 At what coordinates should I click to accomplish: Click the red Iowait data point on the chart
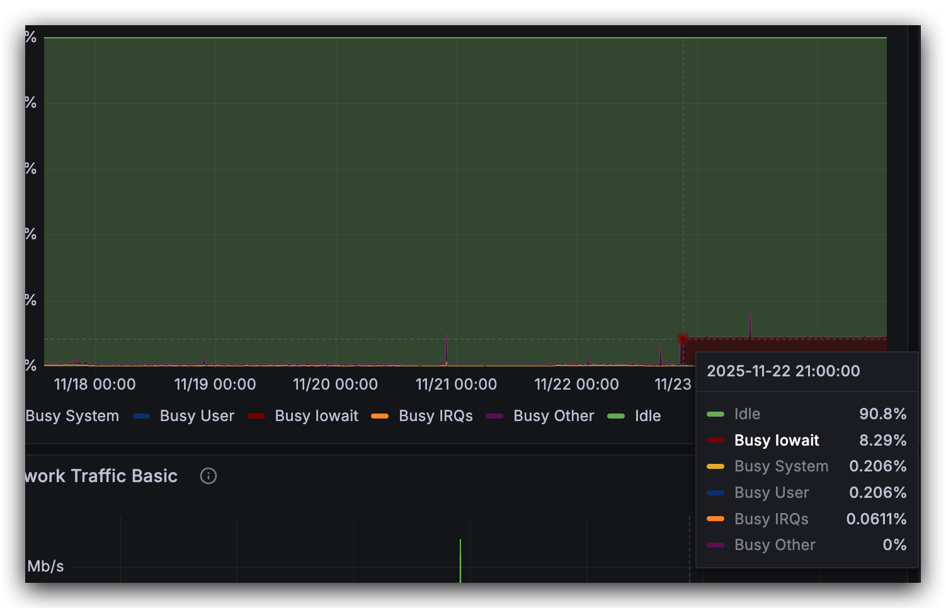click(x=683, y=339)
